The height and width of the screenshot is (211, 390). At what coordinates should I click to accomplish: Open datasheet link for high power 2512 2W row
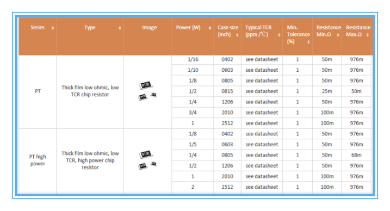262,187
